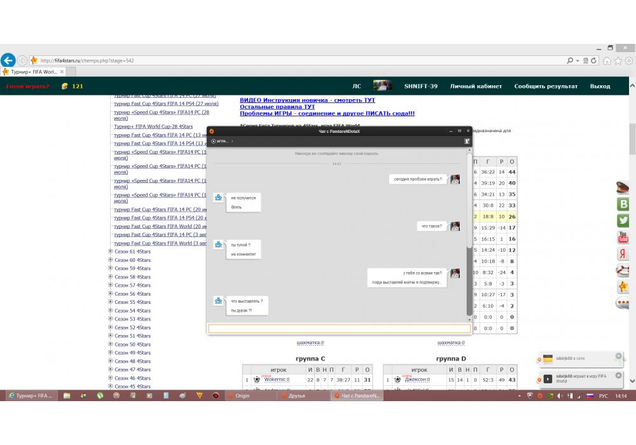The image size is (636, 445).
Task: Open 'ВИДЕО Инструкция новичка' link
Action: [307, 100]
